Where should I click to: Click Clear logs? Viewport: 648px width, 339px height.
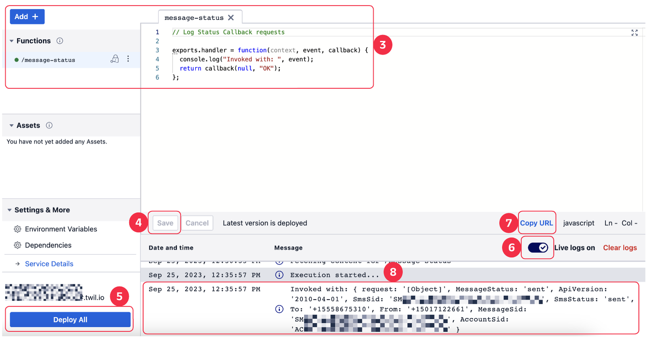[x=620, y=248]
